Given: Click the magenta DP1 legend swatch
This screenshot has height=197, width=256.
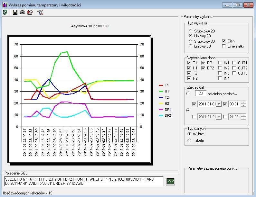Looking at the screenshot, I should click(161, 110).
